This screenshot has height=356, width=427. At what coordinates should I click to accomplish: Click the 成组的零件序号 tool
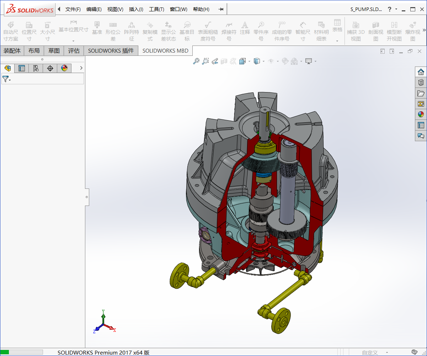(x=282, y=31)
